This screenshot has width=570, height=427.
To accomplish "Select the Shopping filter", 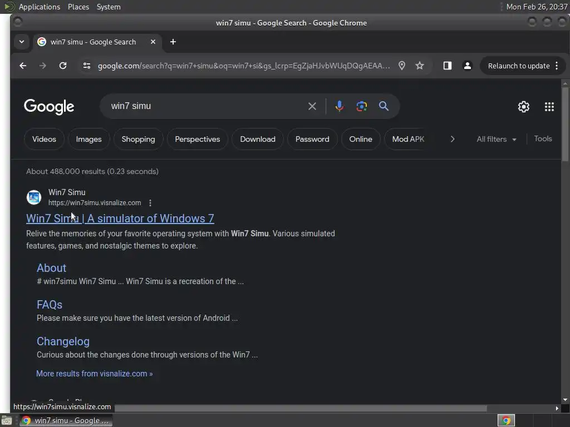I will coord(138,139).
